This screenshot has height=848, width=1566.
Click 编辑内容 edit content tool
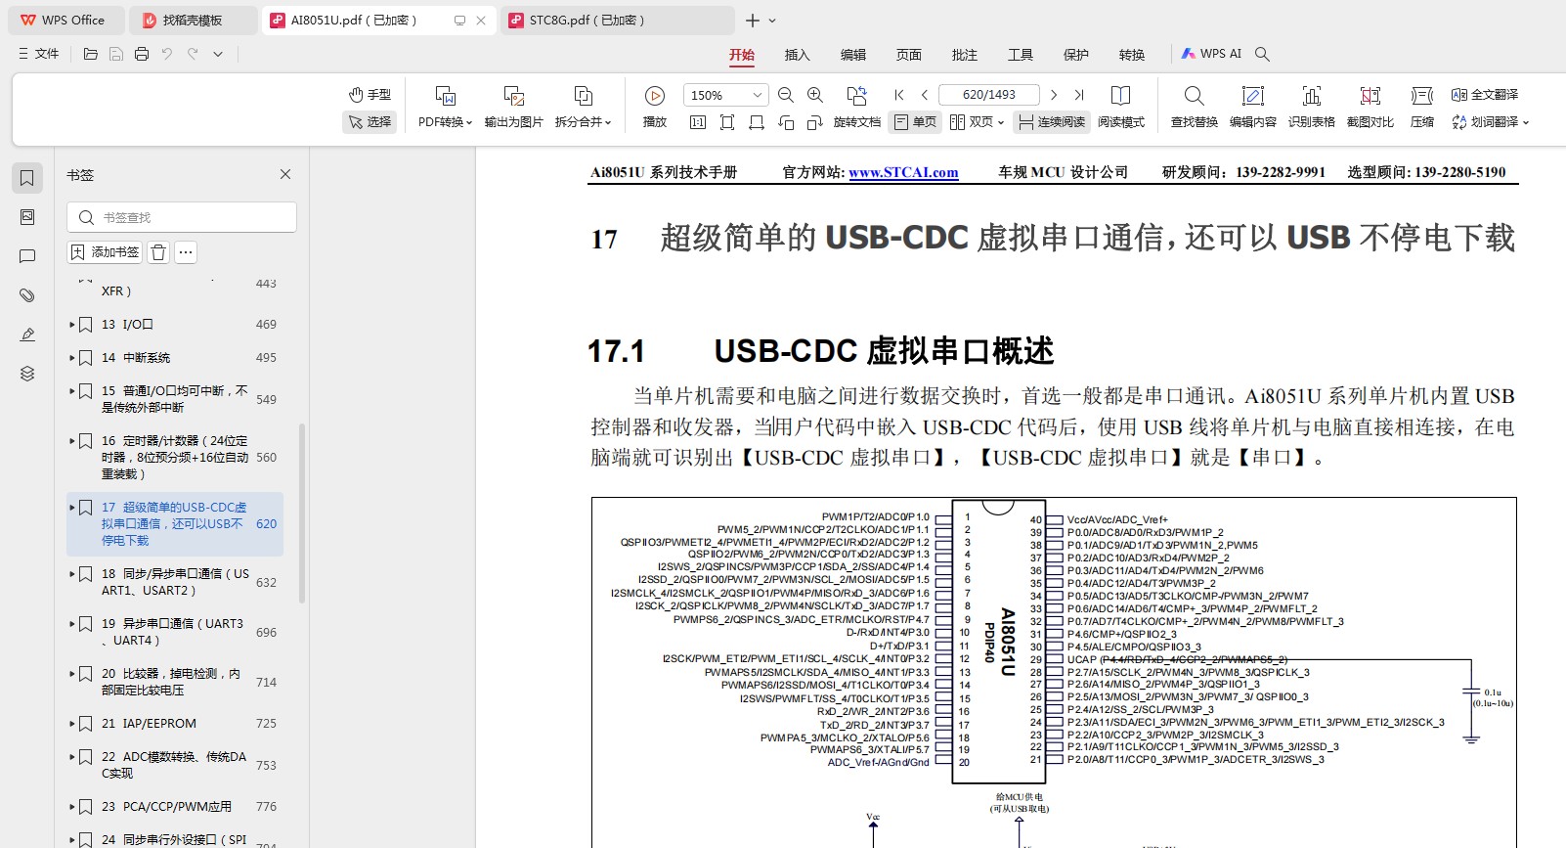pos(1253,108)
